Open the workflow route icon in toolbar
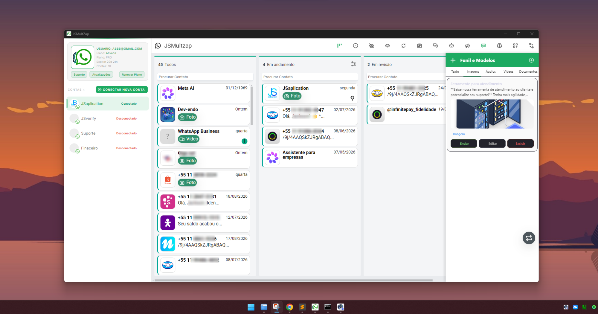The height and width of the screenshot is (314, 598). [531, 45]
